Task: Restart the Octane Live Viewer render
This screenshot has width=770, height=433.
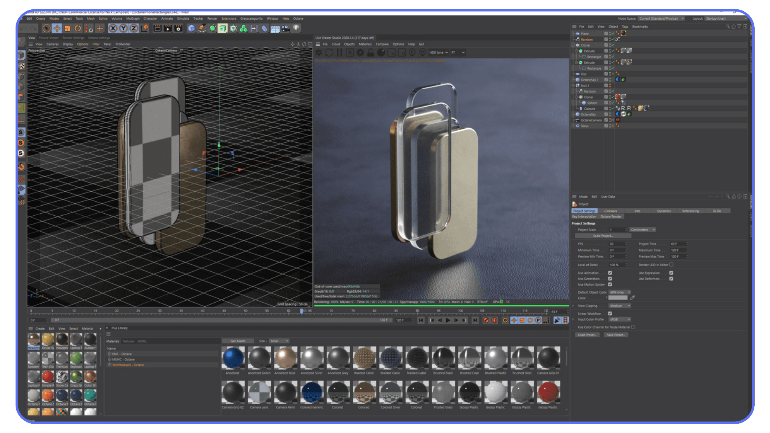Action: (x=330, y=52)
